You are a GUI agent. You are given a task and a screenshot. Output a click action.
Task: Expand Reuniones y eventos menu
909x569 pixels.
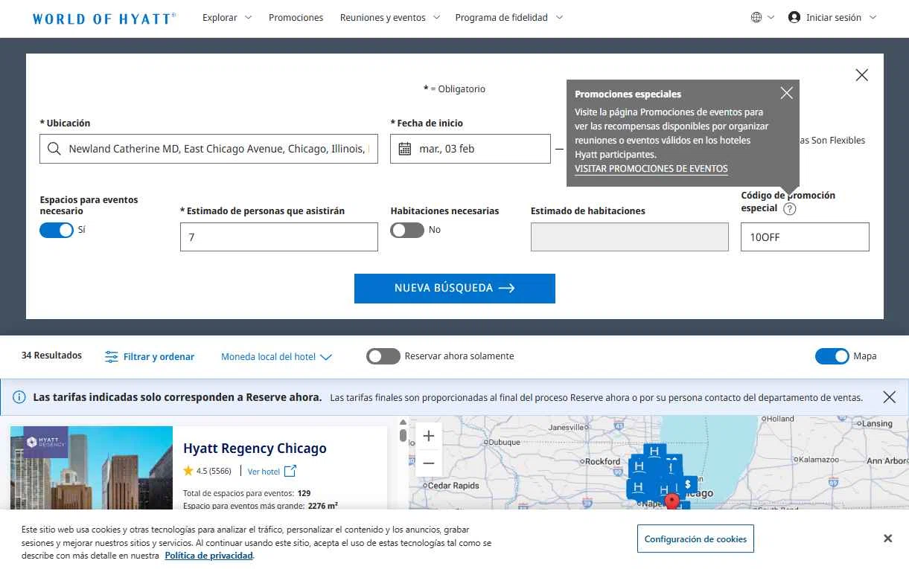390,17
